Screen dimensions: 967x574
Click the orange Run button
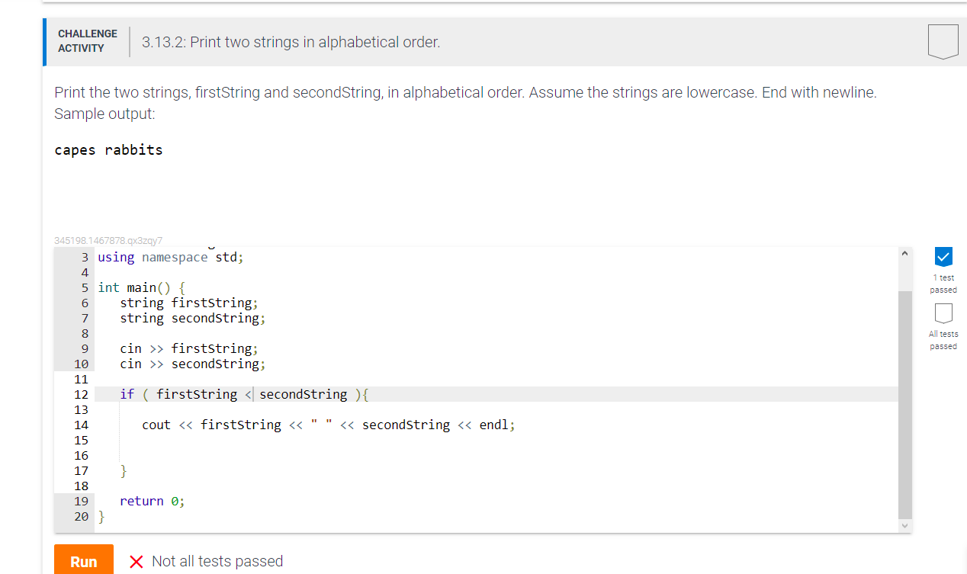coord(84,560)
